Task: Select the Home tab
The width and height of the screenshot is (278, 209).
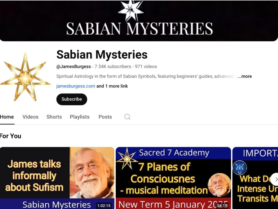Action: tap(7, 117)
